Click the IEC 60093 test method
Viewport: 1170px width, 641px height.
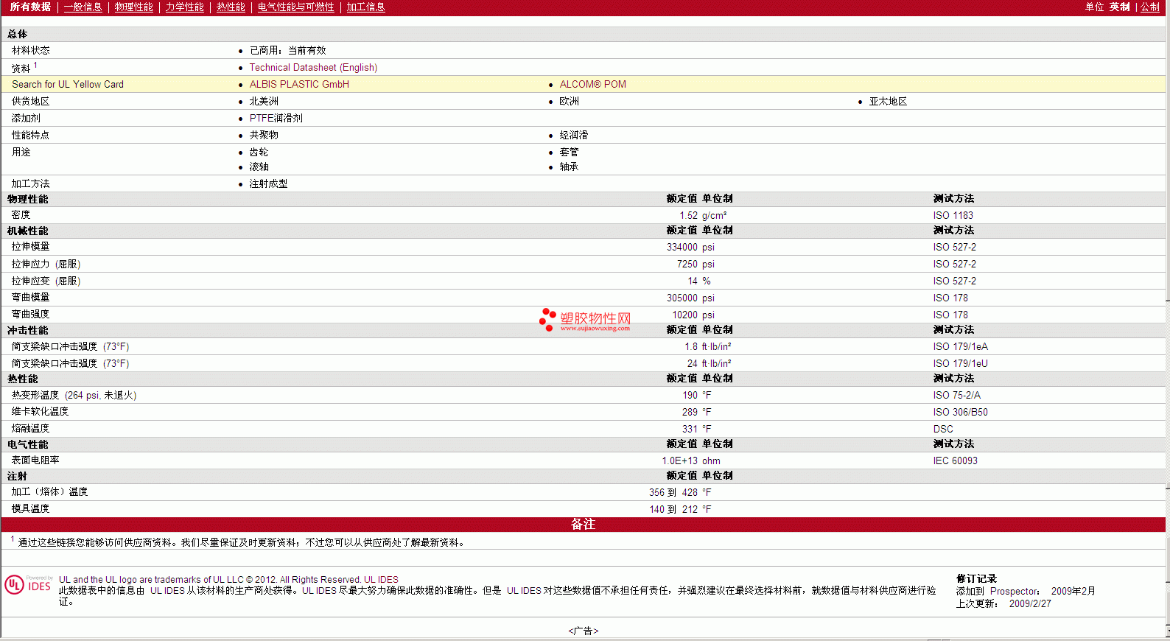pos(955,460)
